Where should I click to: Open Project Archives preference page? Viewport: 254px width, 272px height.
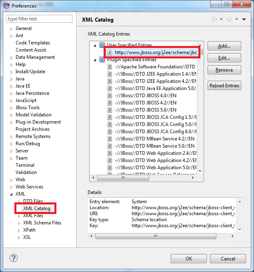[32, 129]
